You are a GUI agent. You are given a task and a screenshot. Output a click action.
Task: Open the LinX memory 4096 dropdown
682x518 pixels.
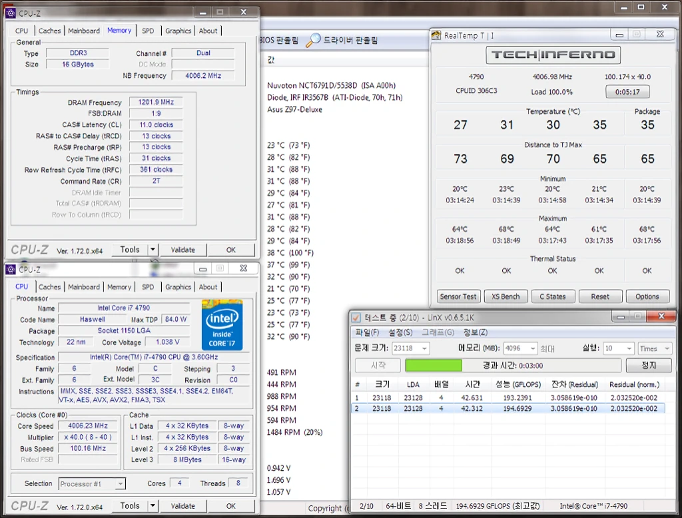[x=533, y=348]
